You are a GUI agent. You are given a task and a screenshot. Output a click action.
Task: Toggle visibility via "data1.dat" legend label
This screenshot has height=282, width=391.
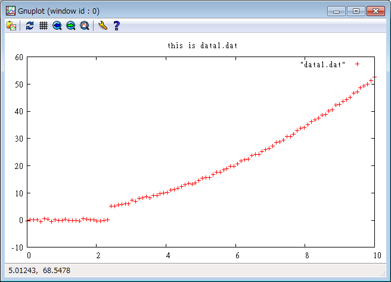pos(323,64)
